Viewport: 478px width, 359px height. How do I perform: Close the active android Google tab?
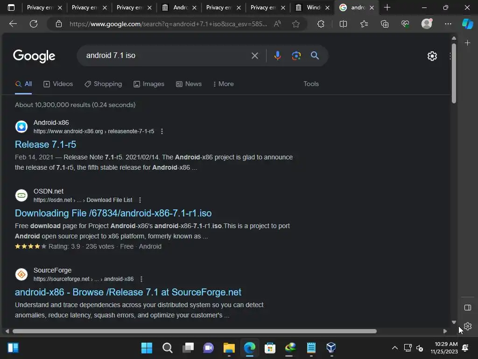(x=372, y=7)
